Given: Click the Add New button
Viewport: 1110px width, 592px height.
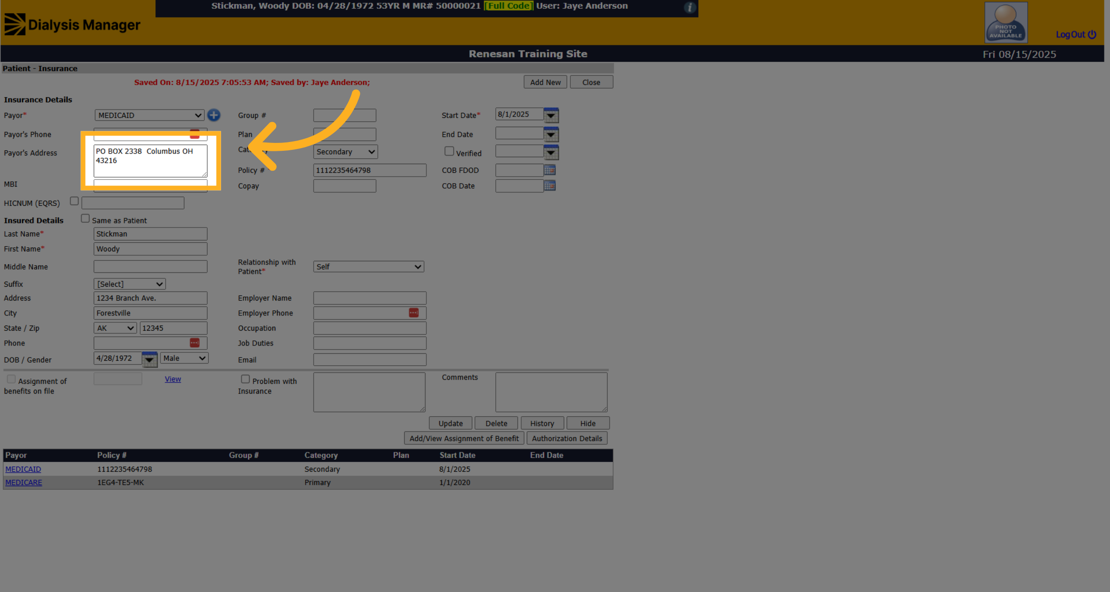Looking at the screenshot, I should (x=545, y=82).
